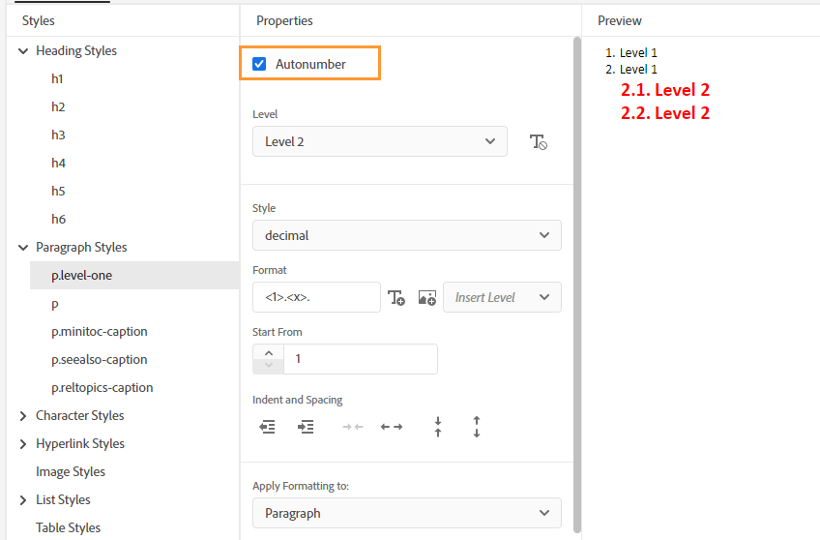Open the Insert Level dropdown

[501, 297]
